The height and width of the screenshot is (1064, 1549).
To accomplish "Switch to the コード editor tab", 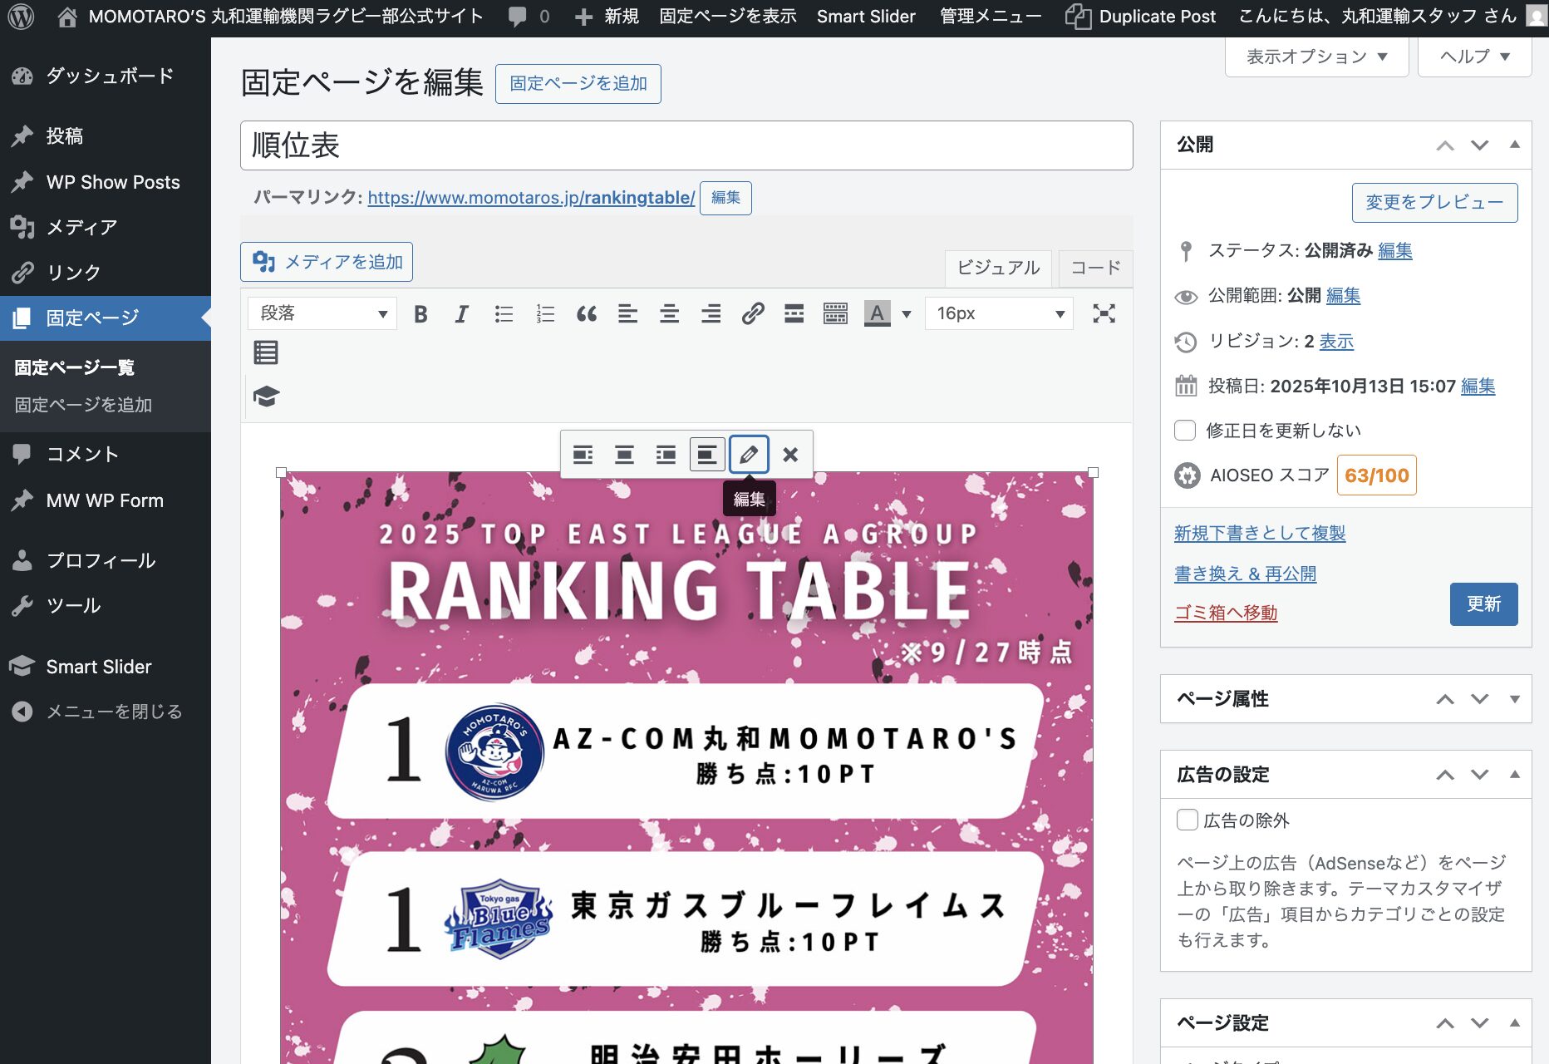I will click(1094, 268).
